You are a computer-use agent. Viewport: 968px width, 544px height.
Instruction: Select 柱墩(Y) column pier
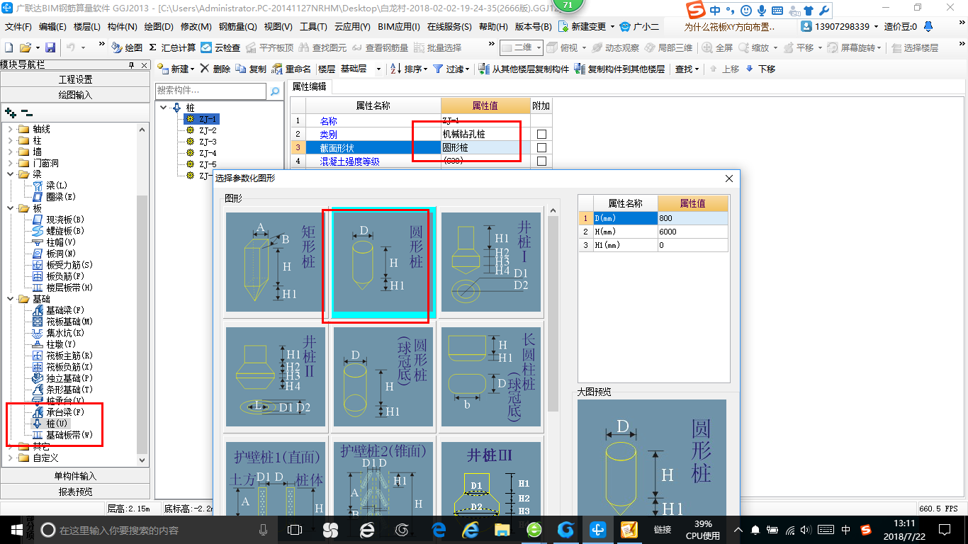(x=55, y=344)
